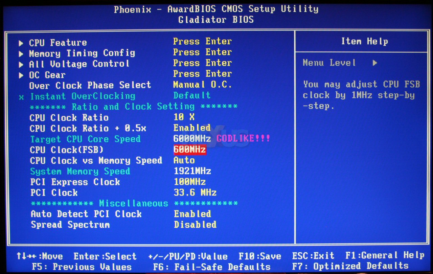Image resolution: width=433 pixels, height=274 pixels.
Task: Click the Gladiator BIOS subtitle
Action: pos(216,20)
